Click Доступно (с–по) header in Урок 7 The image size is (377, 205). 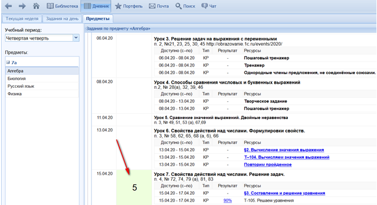[x=177, y=186]
